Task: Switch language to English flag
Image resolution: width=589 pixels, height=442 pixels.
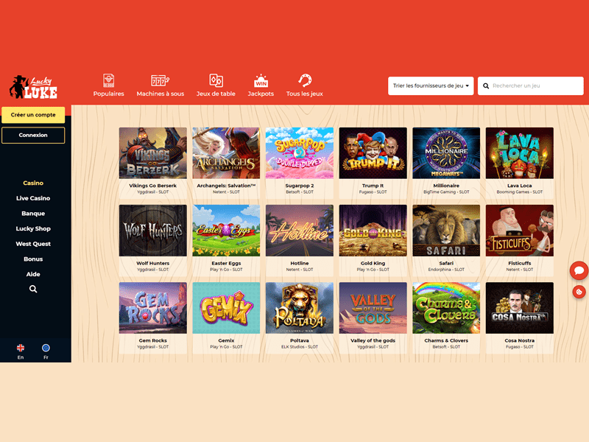Action: coord(21,348)
